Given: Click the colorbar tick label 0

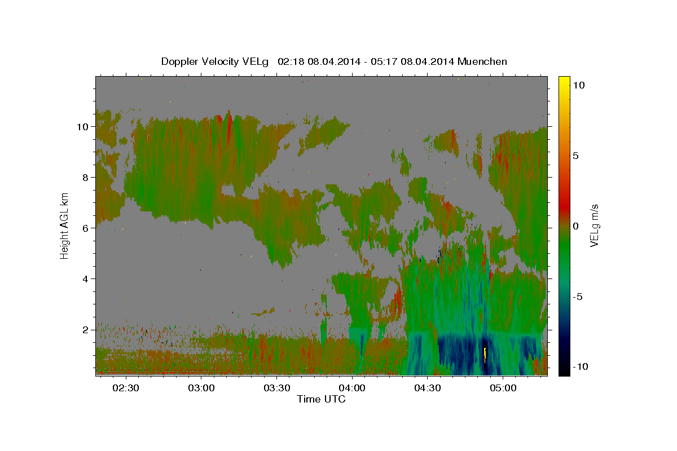Looking at the screenshot, I should [575, 226].
